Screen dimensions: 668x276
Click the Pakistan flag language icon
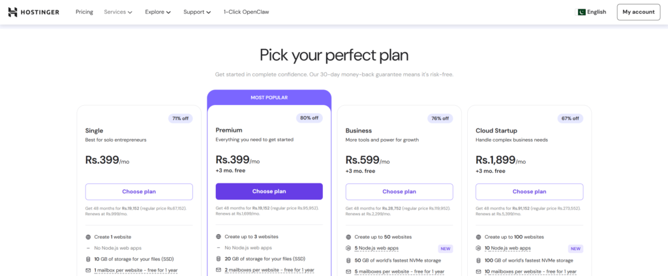pos(581,12)
